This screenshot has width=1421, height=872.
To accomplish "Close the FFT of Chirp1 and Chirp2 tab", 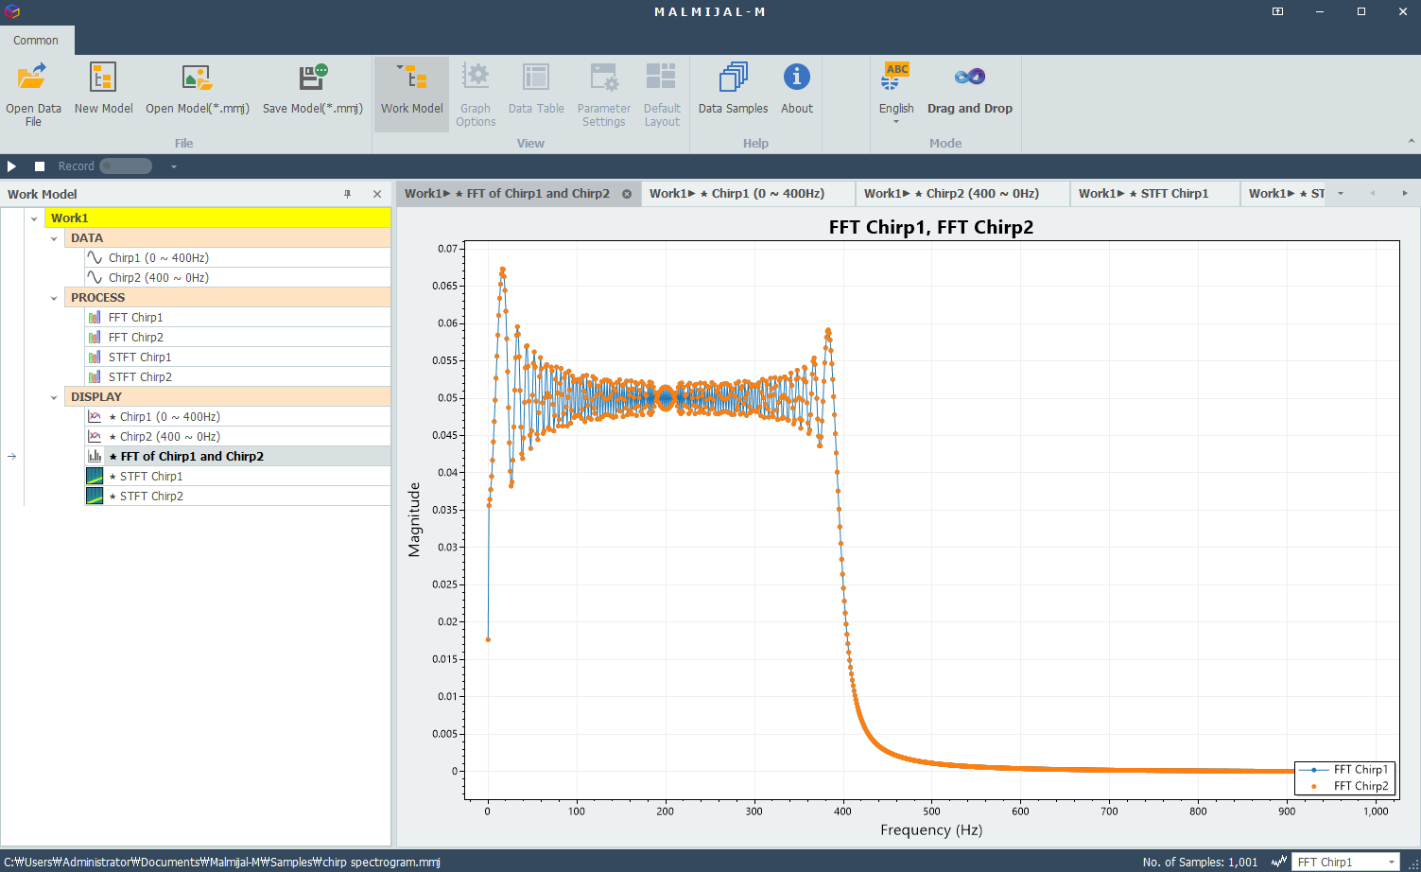I will (627, 194).
